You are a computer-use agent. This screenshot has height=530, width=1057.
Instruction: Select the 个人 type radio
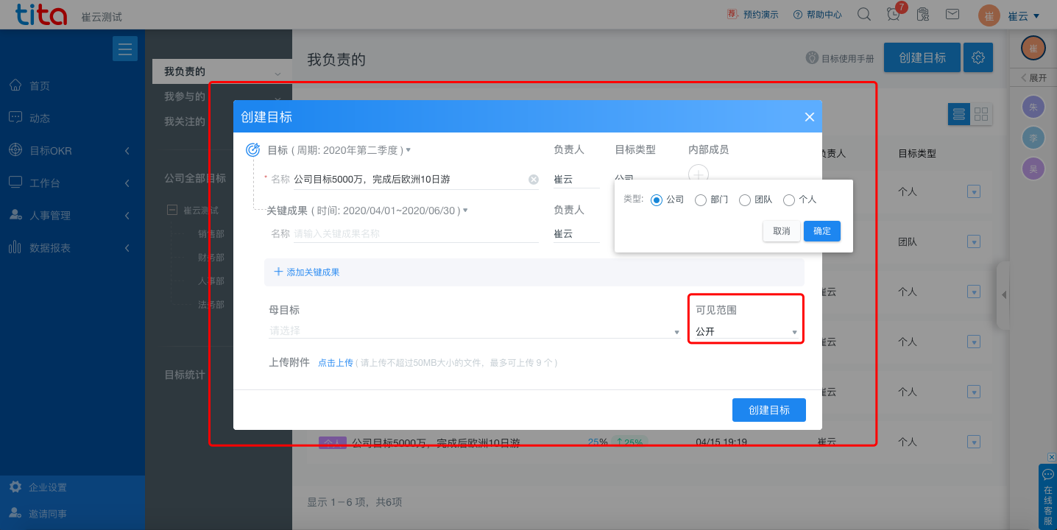coord(789,199)
